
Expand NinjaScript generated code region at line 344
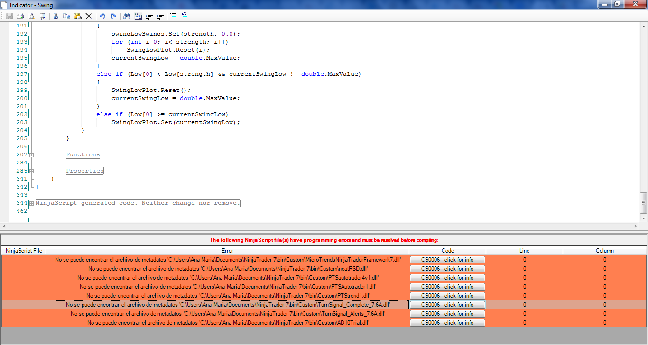point(32,203)
